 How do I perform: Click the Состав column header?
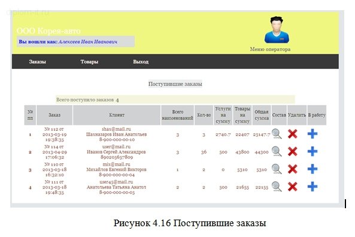(279, 115)
